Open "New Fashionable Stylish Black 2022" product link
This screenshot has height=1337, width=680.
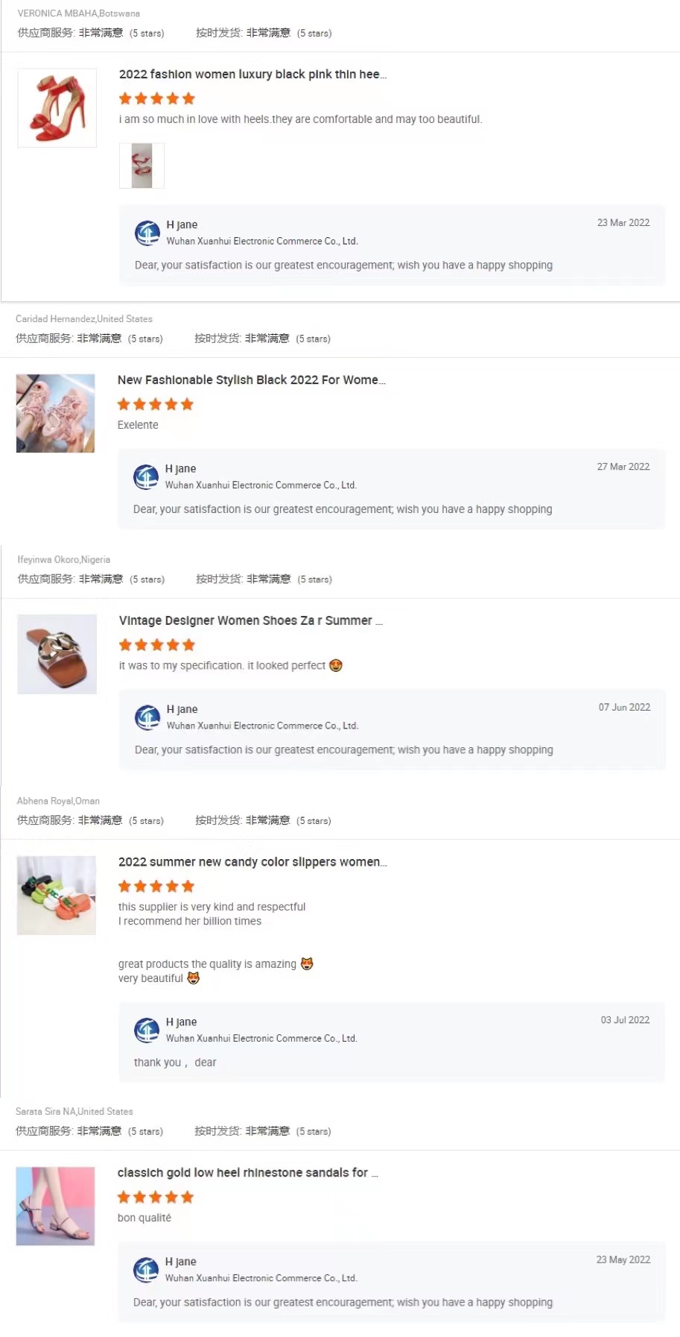pos(251,380)
